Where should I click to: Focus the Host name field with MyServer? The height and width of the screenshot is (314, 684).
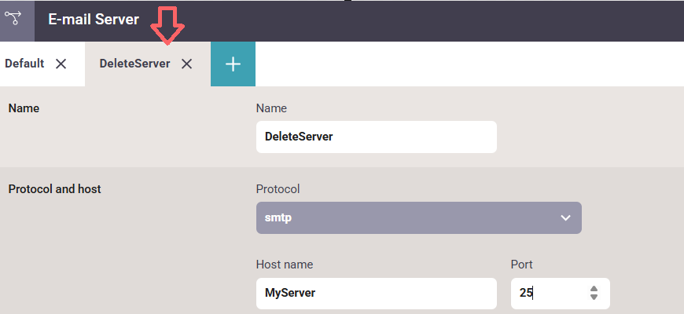pos(376,293)
